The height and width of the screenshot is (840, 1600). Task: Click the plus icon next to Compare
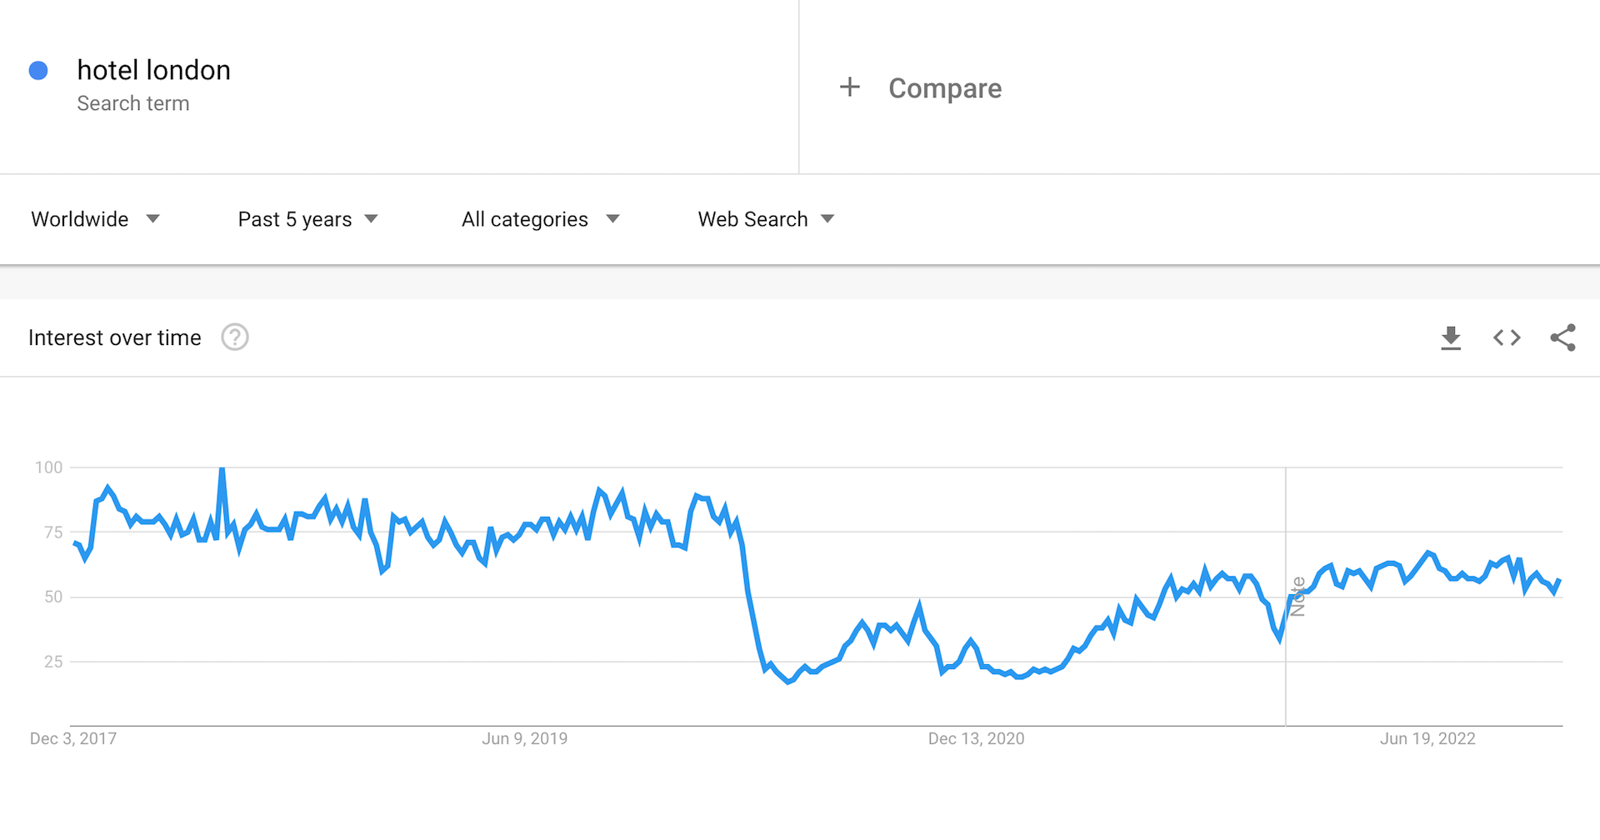(849, 87)
